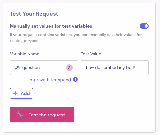Run Test the request
This screenshot has width=160, height=135.
click(42, 115)
